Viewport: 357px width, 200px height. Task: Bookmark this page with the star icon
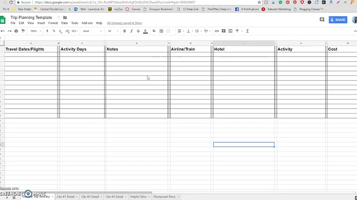point(259,2)
